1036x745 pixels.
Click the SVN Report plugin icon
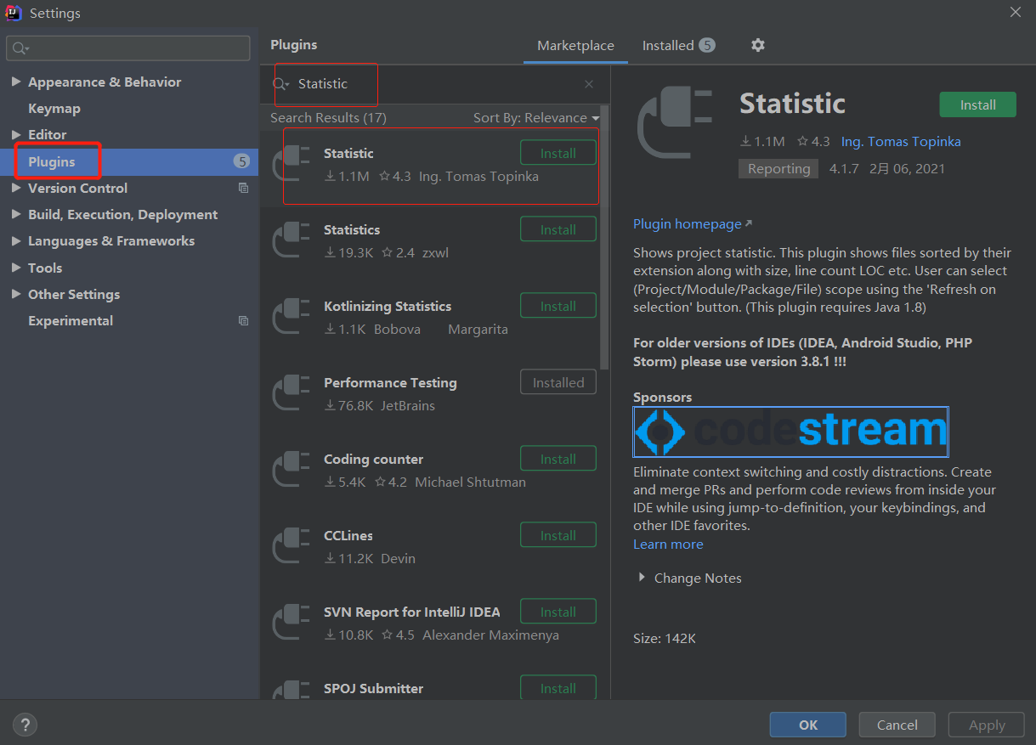[292, 623]
